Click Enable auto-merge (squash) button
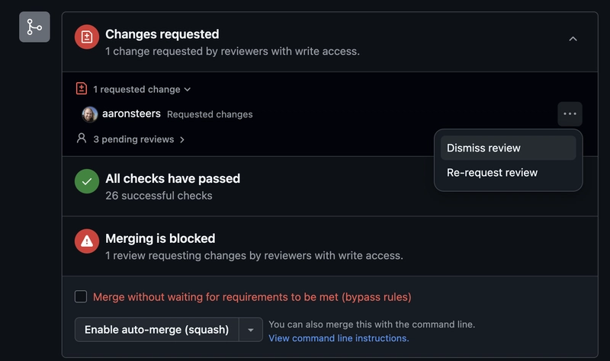This screenshot has height=361, width=610. pos(157,330)
